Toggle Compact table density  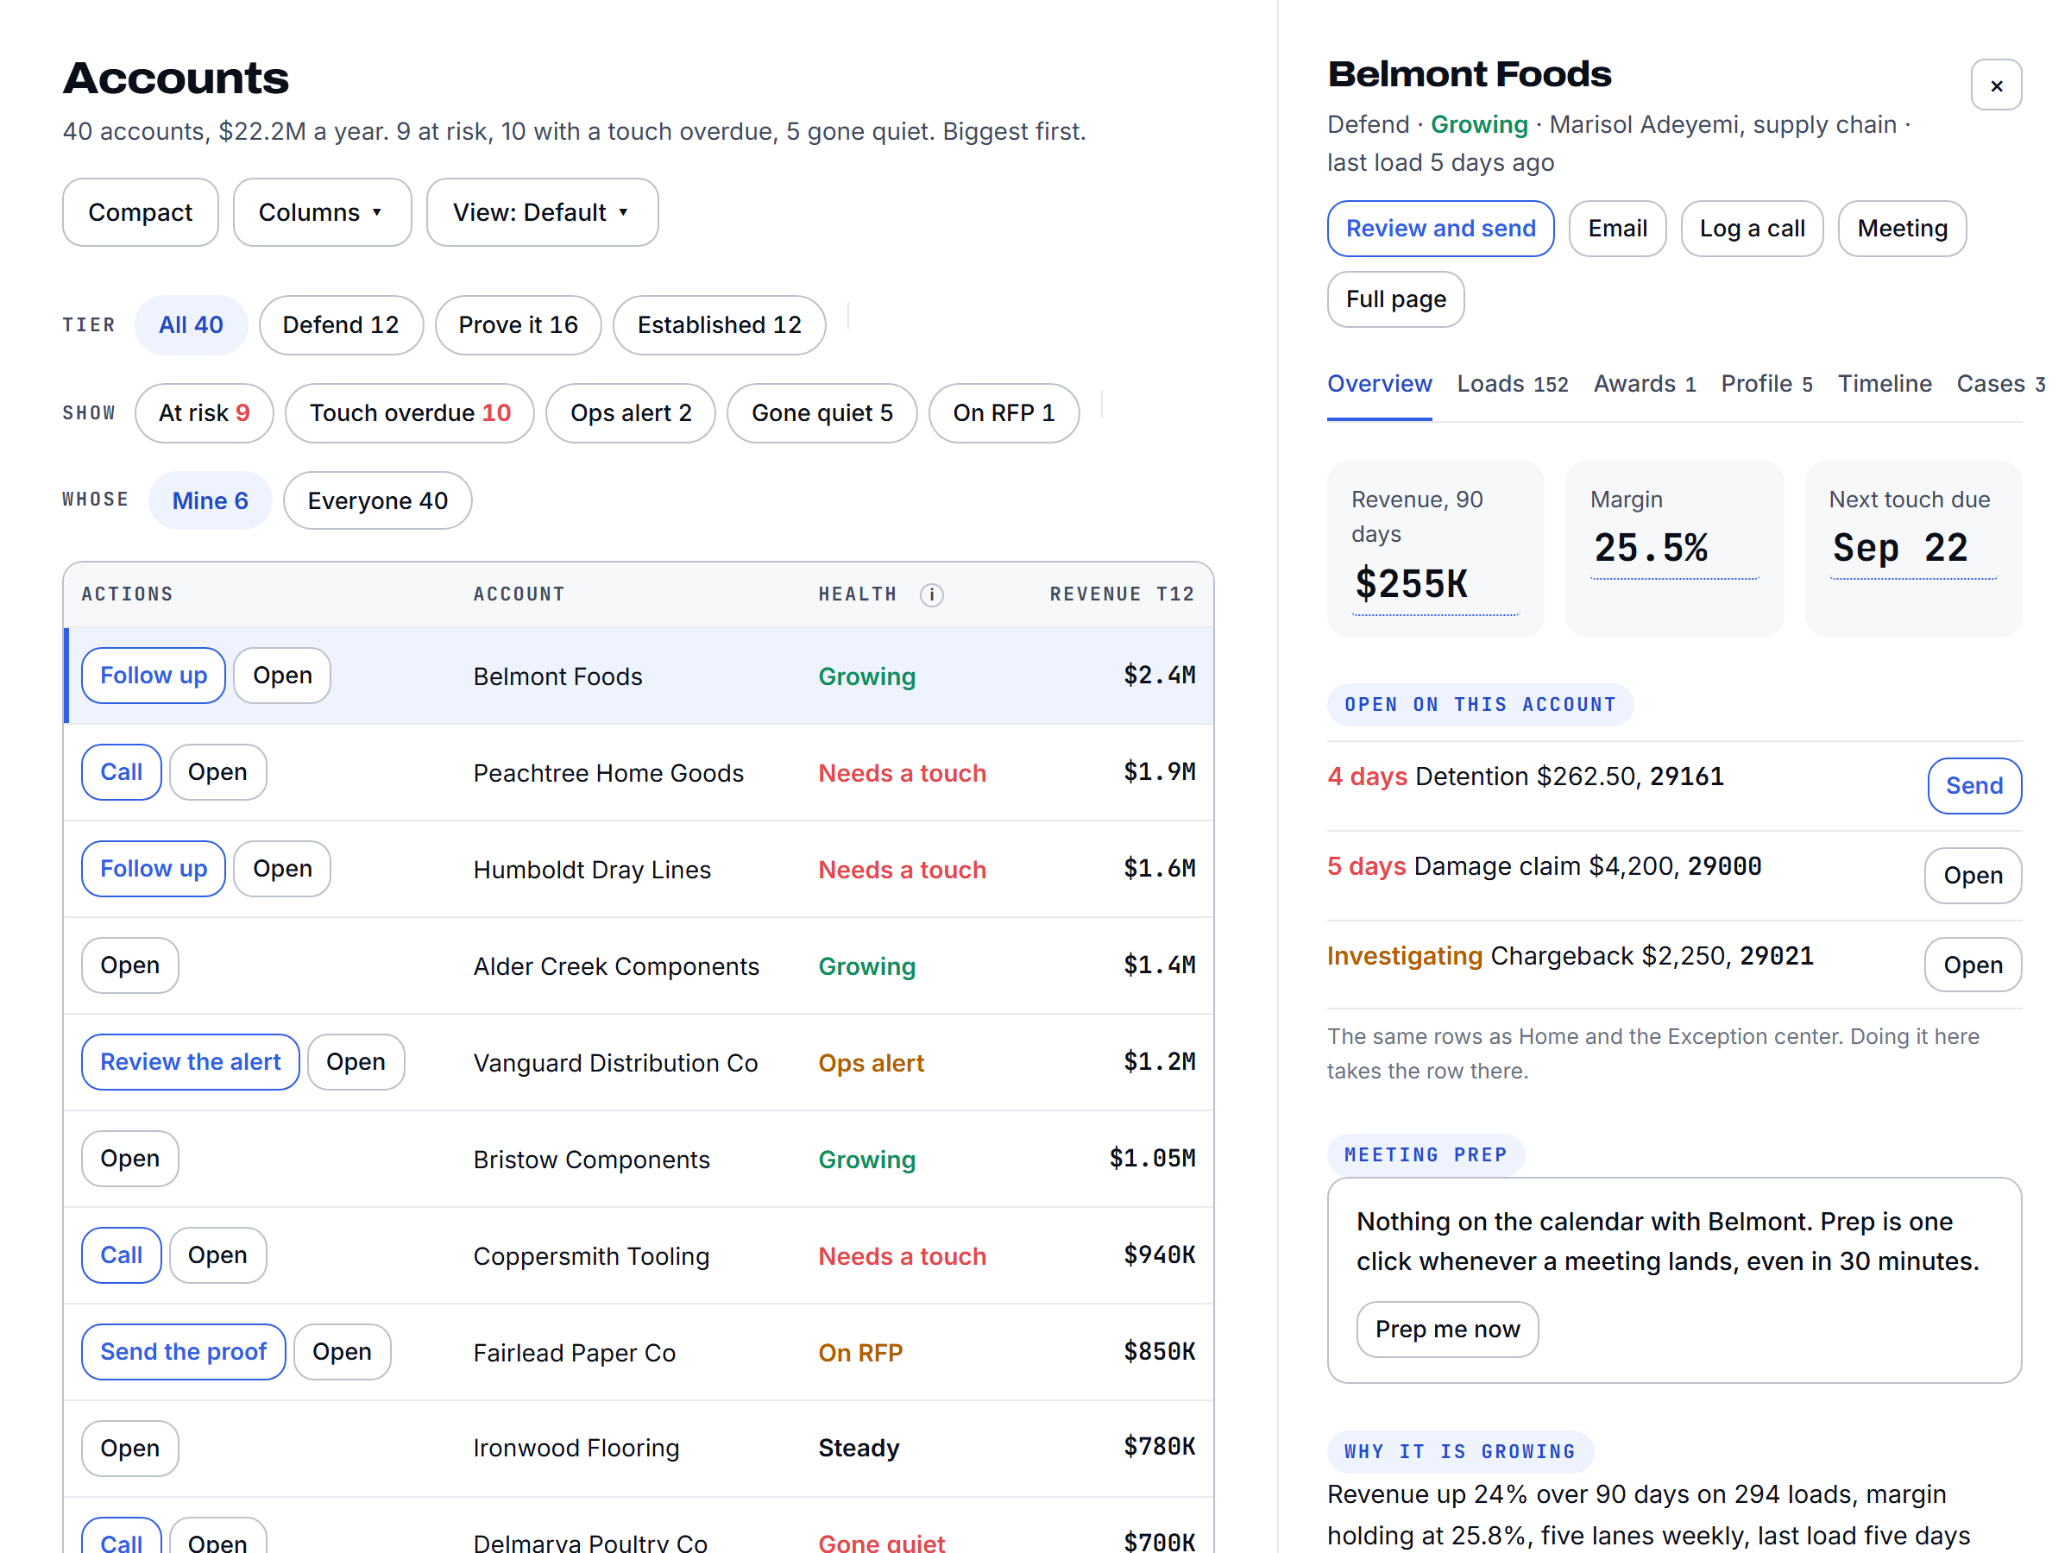(x=141, y=212)
